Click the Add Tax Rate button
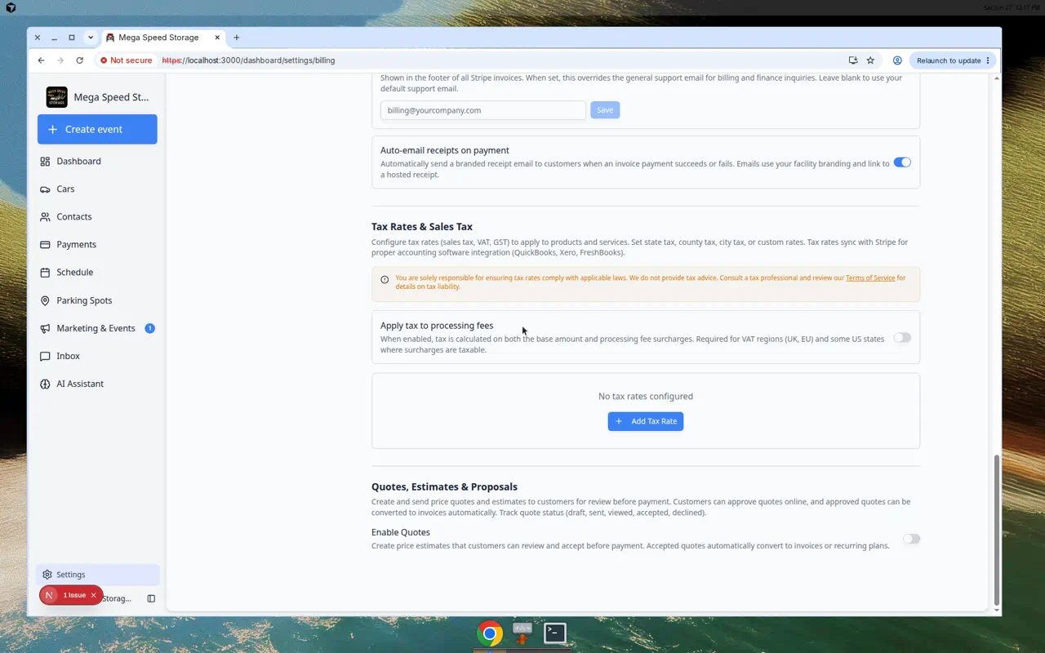The width and height of the screenshot is (1045, 653). coord(646,421)
